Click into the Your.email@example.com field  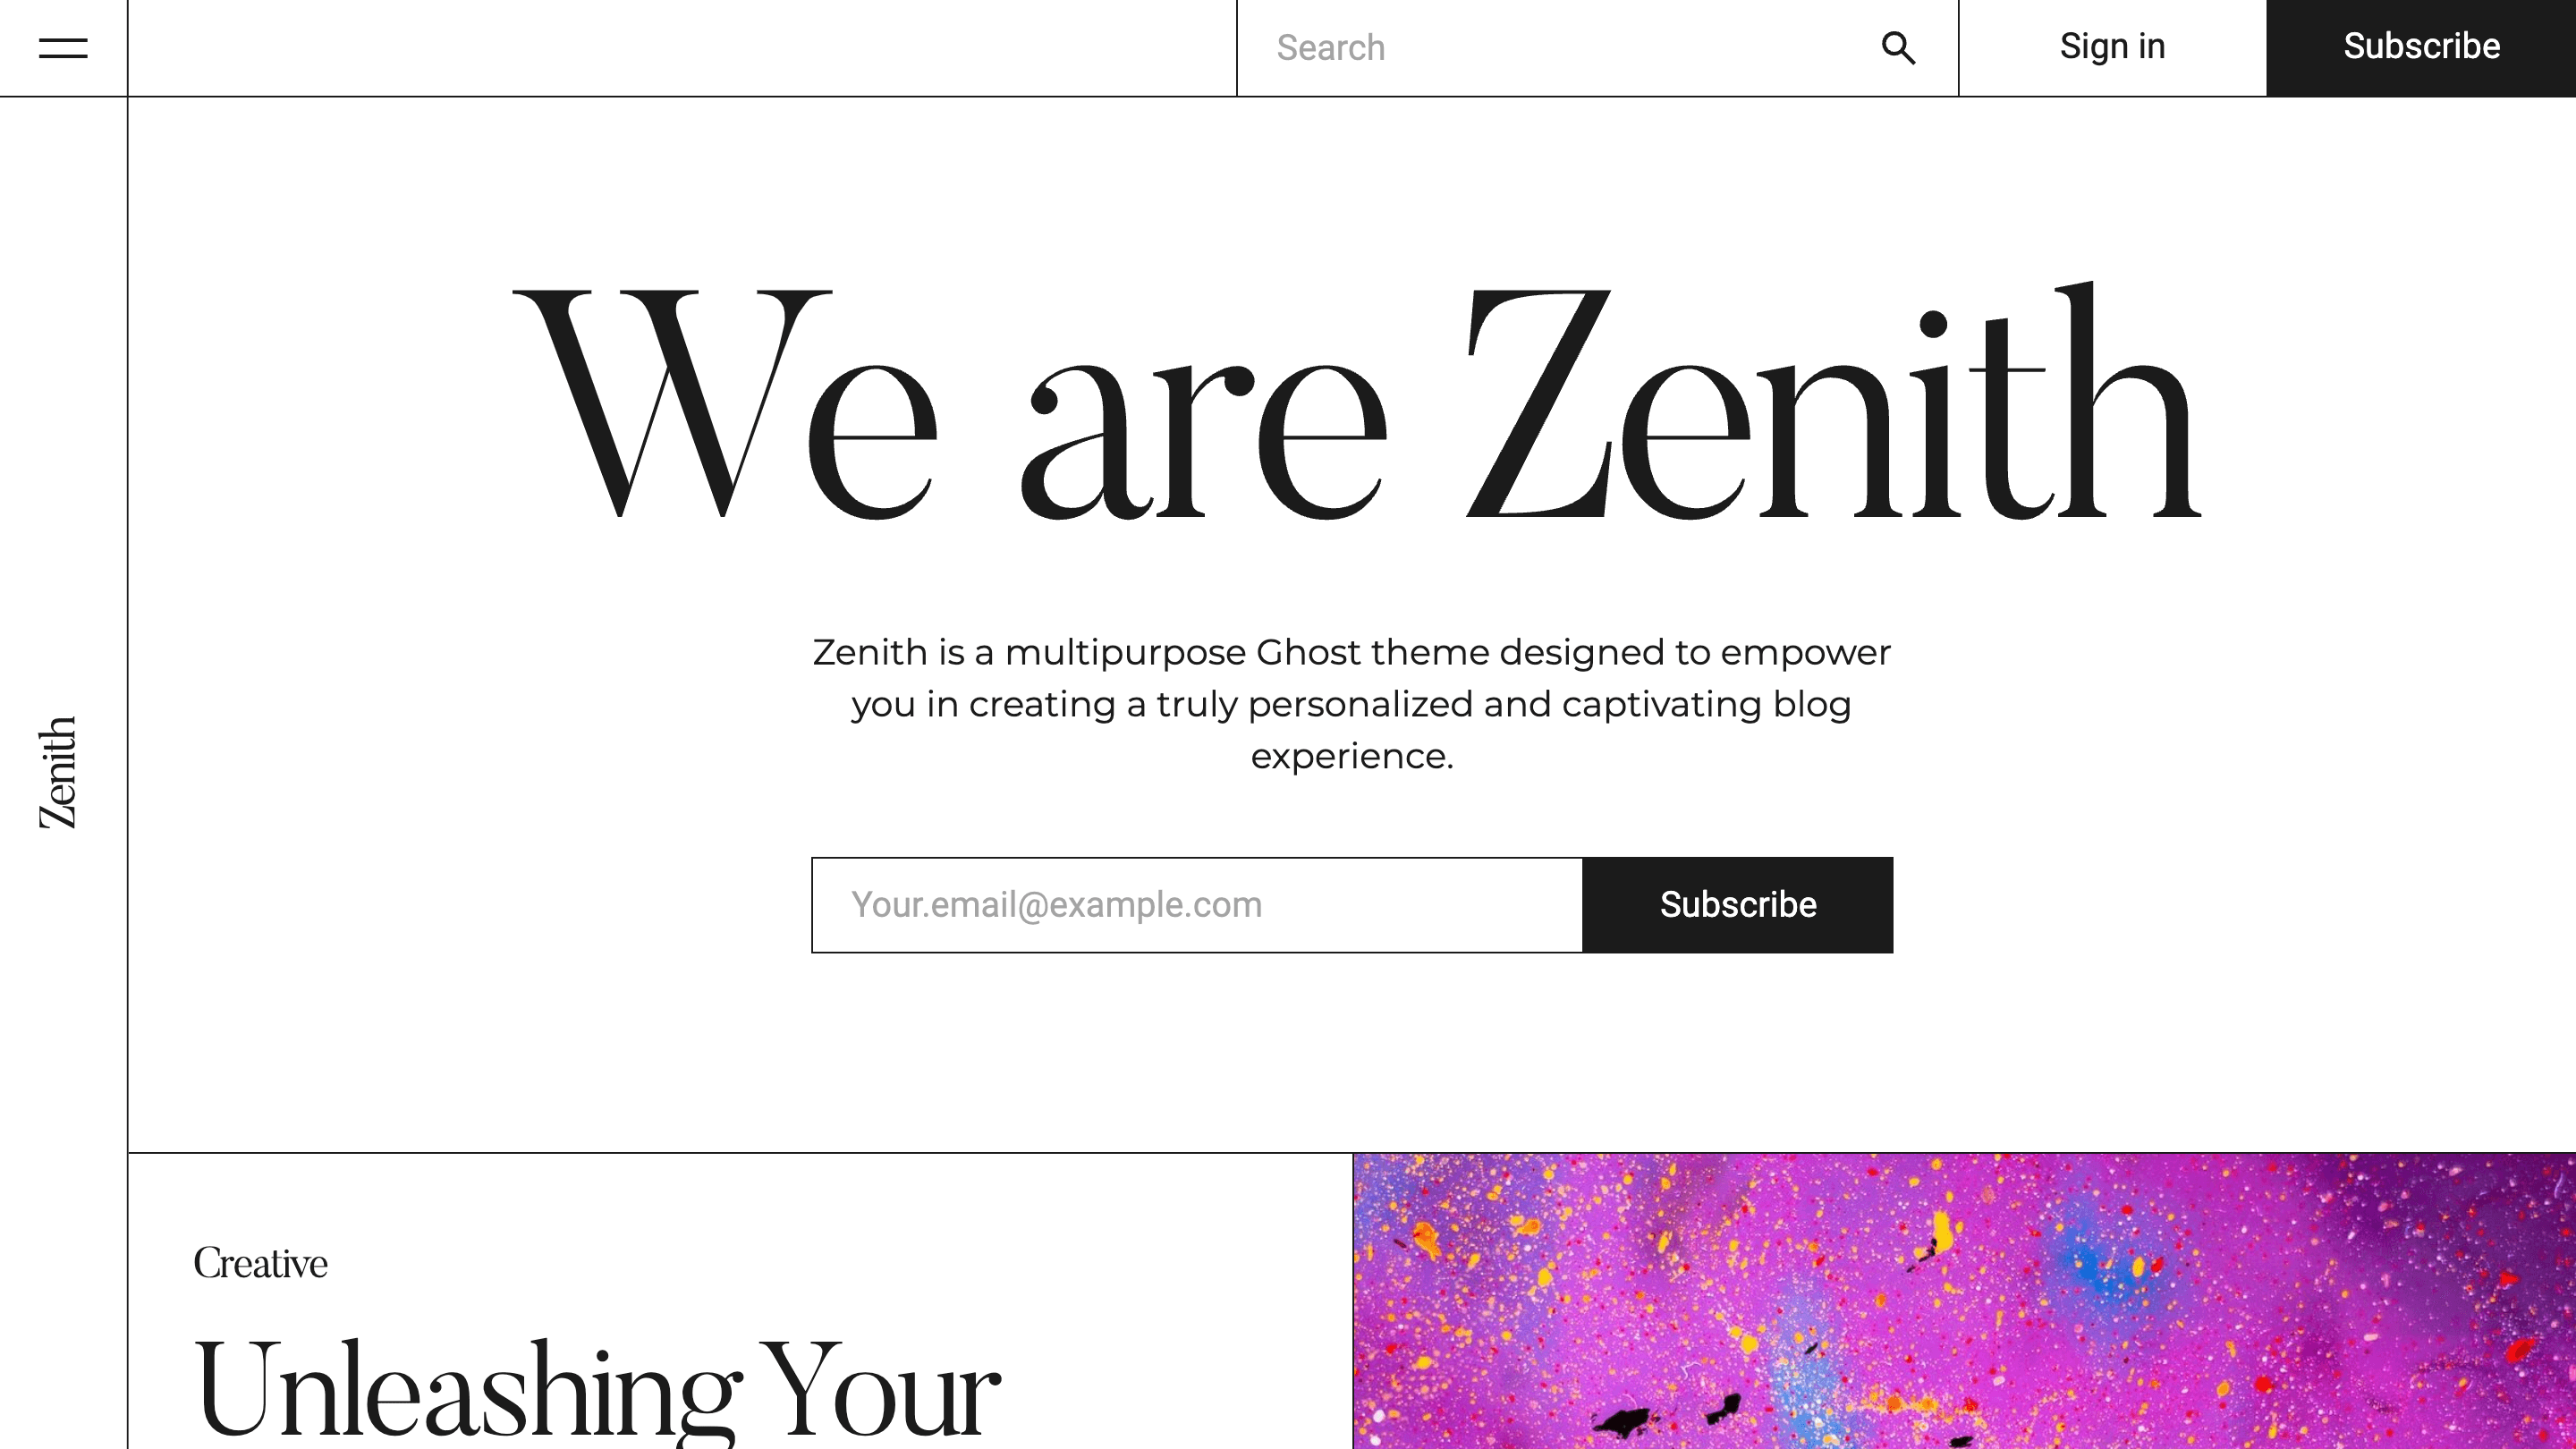pyautogui.click(x=1196, y=905)
